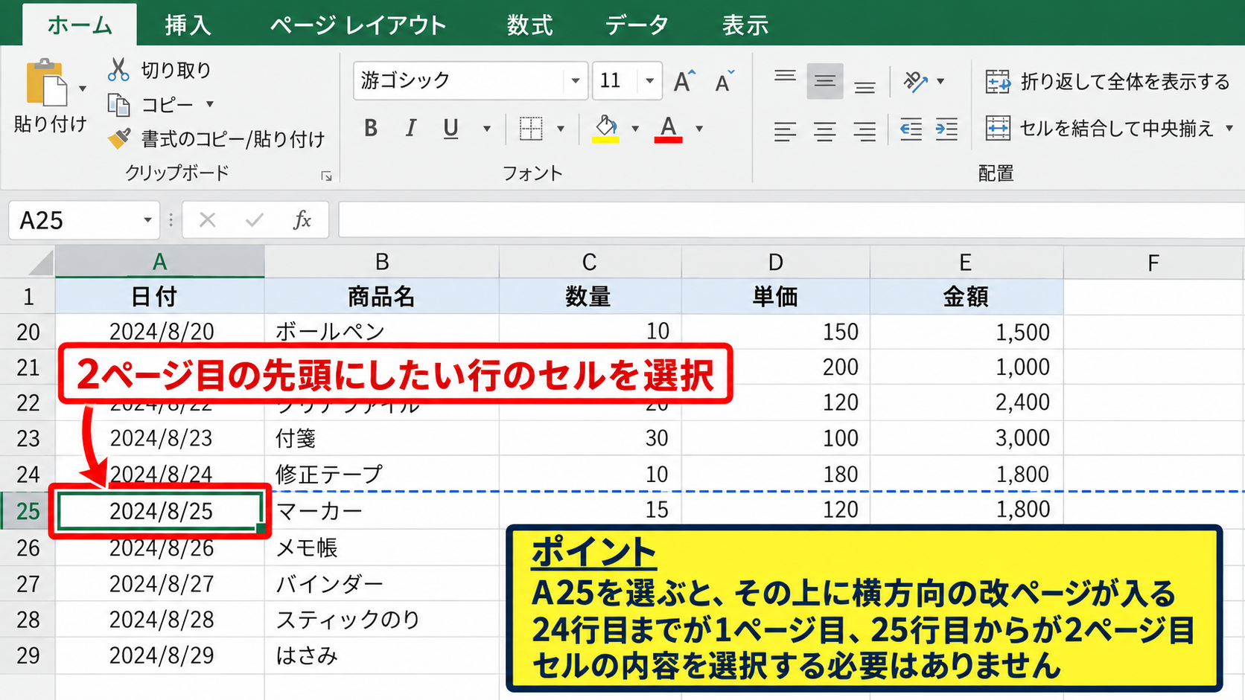Click the Copy (コピー) icon
Image resolution: width=1245 pixels, height=700 pixels.
tap(118, 104)
